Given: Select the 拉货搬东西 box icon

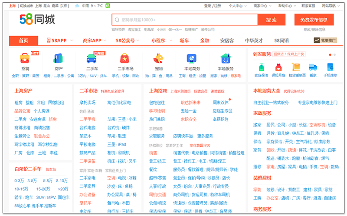Looking at the screenshot, I should tap(296, 67).
